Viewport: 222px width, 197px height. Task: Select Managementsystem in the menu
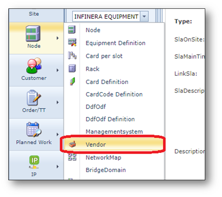click(x=114, y=131)
